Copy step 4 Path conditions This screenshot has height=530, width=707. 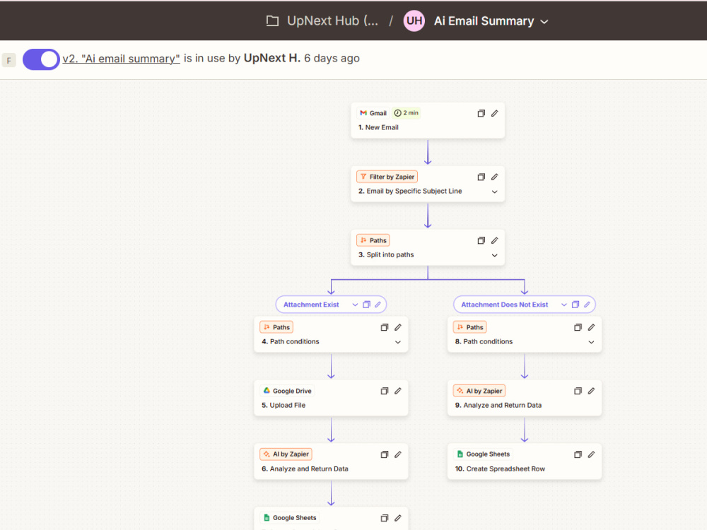tap(385, 328)
